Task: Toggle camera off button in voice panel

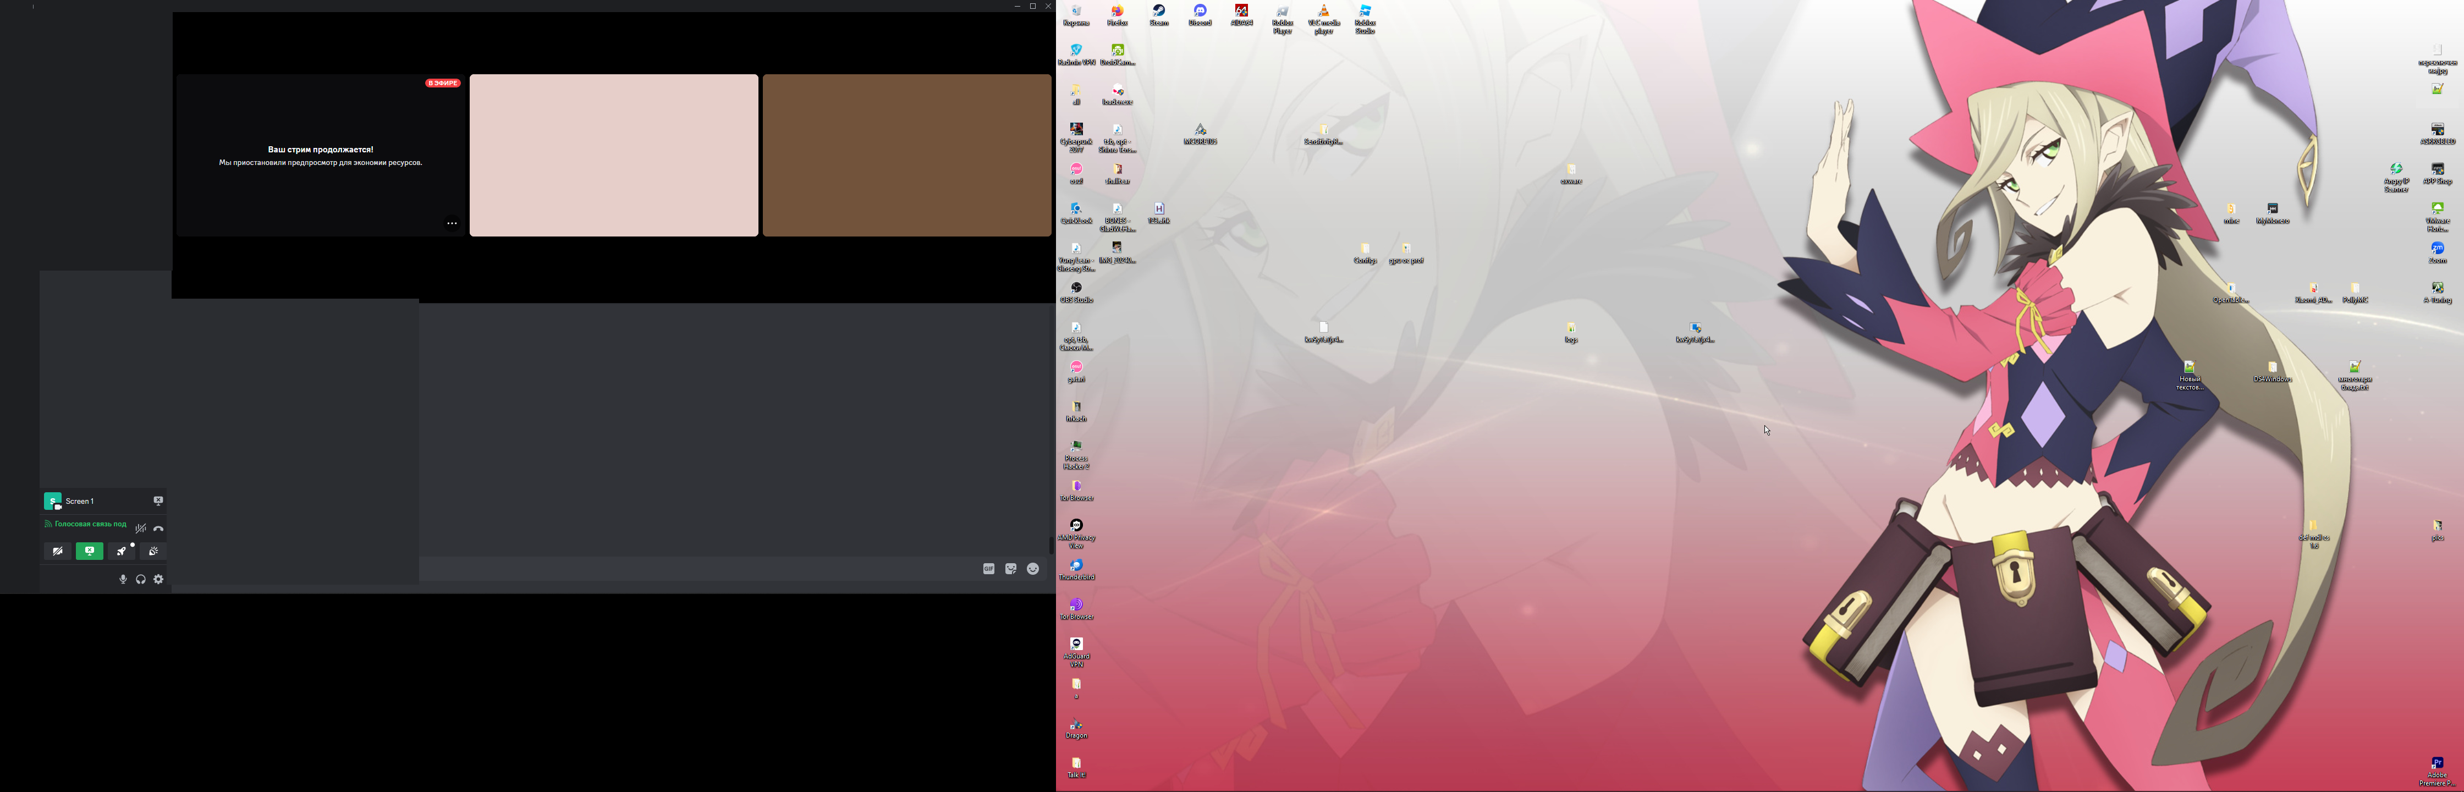Action: coord(57,551)
